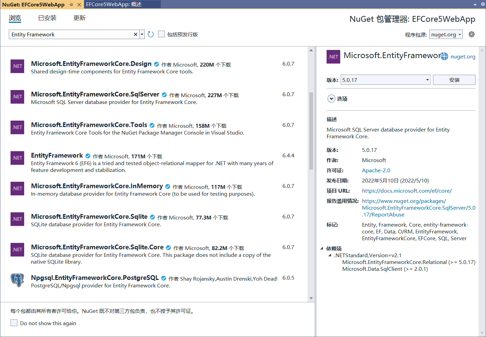Click the package list scroll down arrow

[311, 298]
